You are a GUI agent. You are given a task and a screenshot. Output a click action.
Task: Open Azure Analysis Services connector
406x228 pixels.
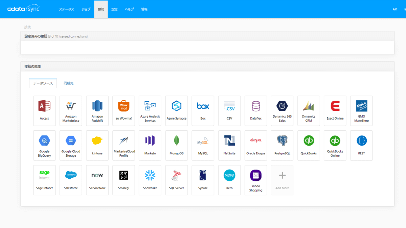(x=150, y=111)
